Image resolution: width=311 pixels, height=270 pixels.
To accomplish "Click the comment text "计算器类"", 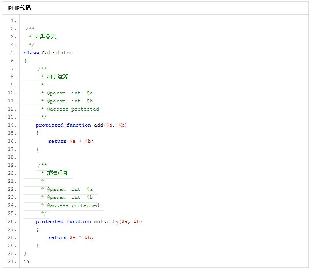I will [x=45, y=37].
